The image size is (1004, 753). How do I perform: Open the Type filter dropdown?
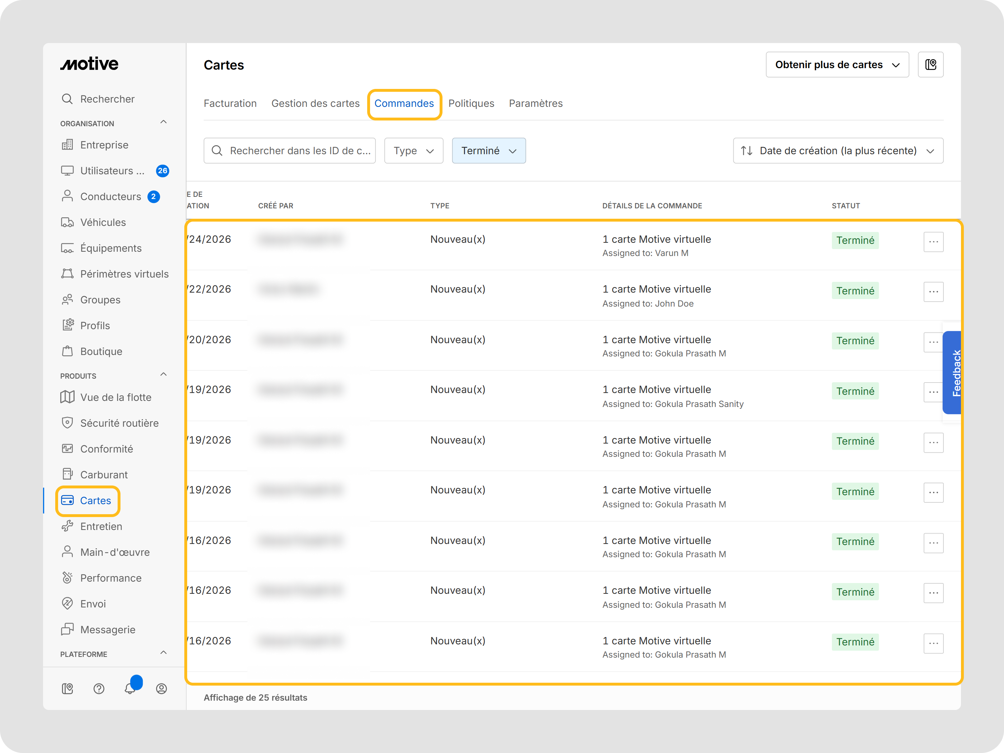(x=414, y=151)
